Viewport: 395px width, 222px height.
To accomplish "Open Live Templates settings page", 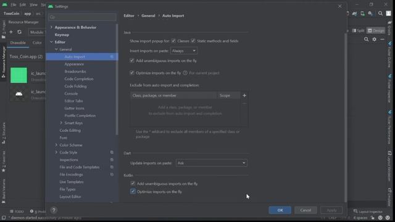I will click(72, 182).
